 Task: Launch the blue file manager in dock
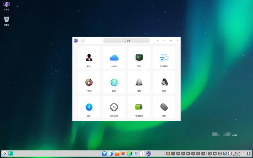point(104,154)
